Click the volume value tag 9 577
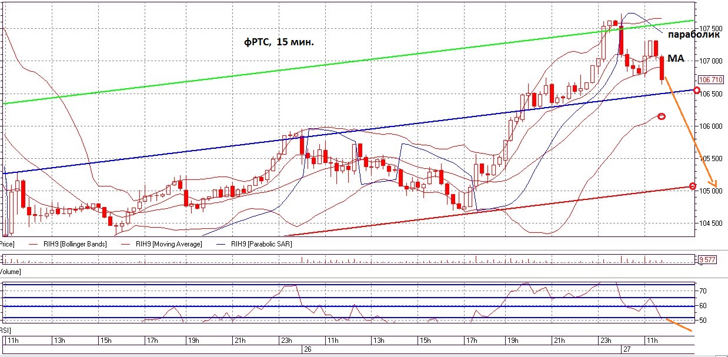728x357 pixels. pyautogui.click(x=708, y=259)
